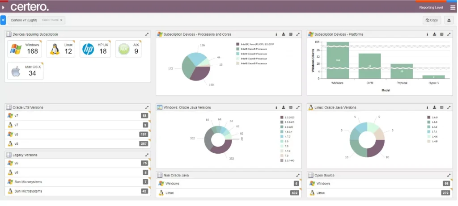458x206 pixels.
Task: Select the Mac OS X 34 tile
Action: pyautogui.click(x=25, y=71)
